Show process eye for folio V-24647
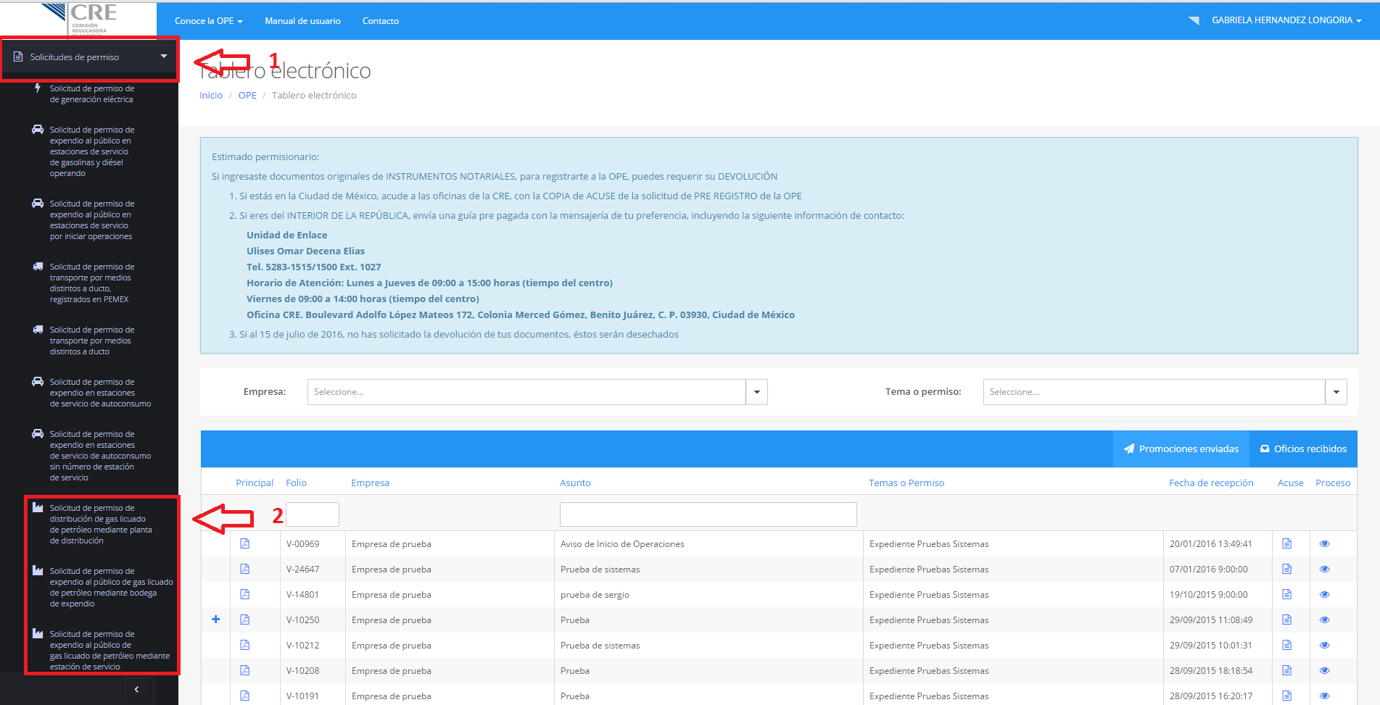The width and height of the screenshot is (1380, 705). 1324,569
